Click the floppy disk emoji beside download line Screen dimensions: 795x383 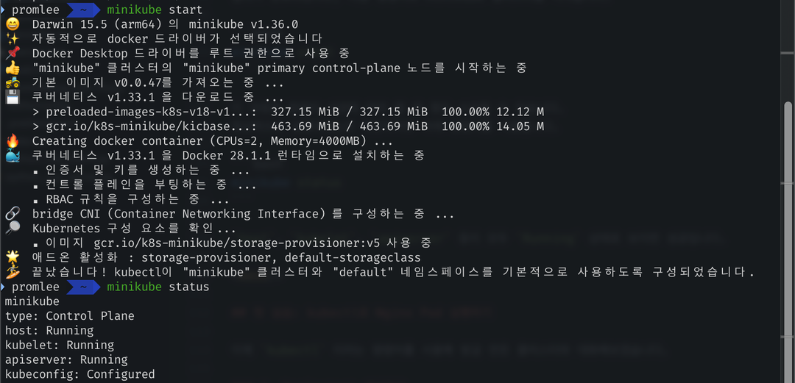[12, 97]
